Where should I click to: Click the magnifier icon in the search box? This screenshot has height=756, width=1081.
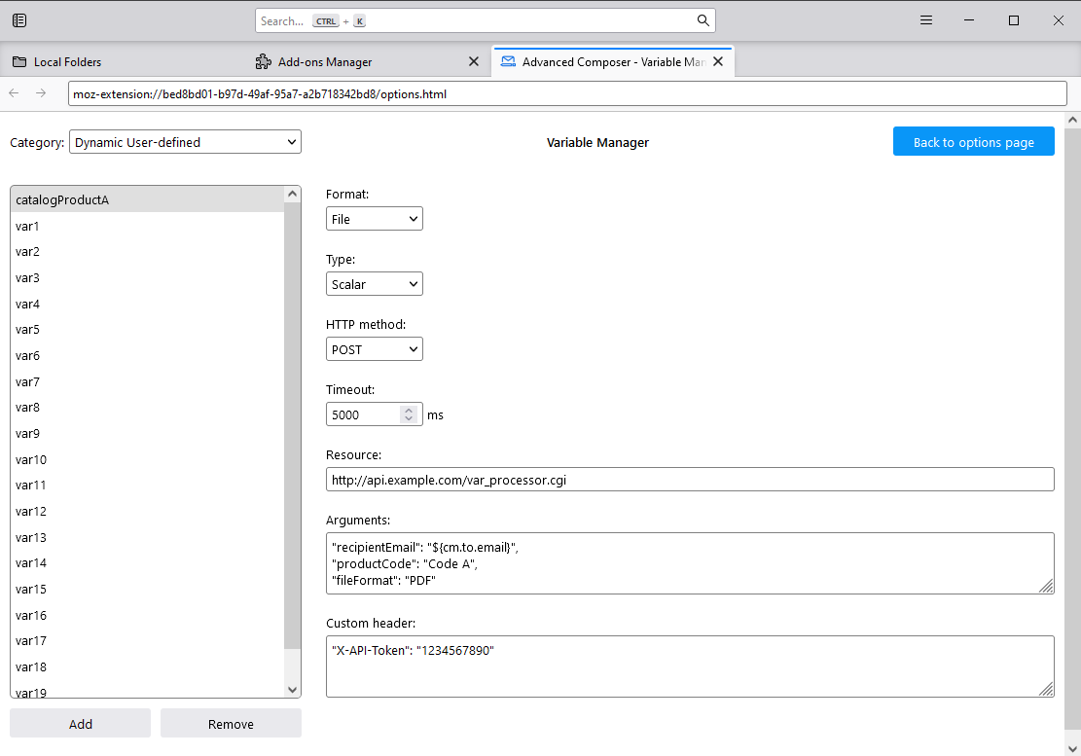(703, 20)
